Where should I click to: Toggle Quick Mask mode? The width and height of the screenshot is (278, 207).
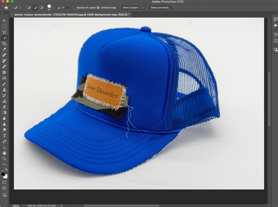[x=4, y=182]
